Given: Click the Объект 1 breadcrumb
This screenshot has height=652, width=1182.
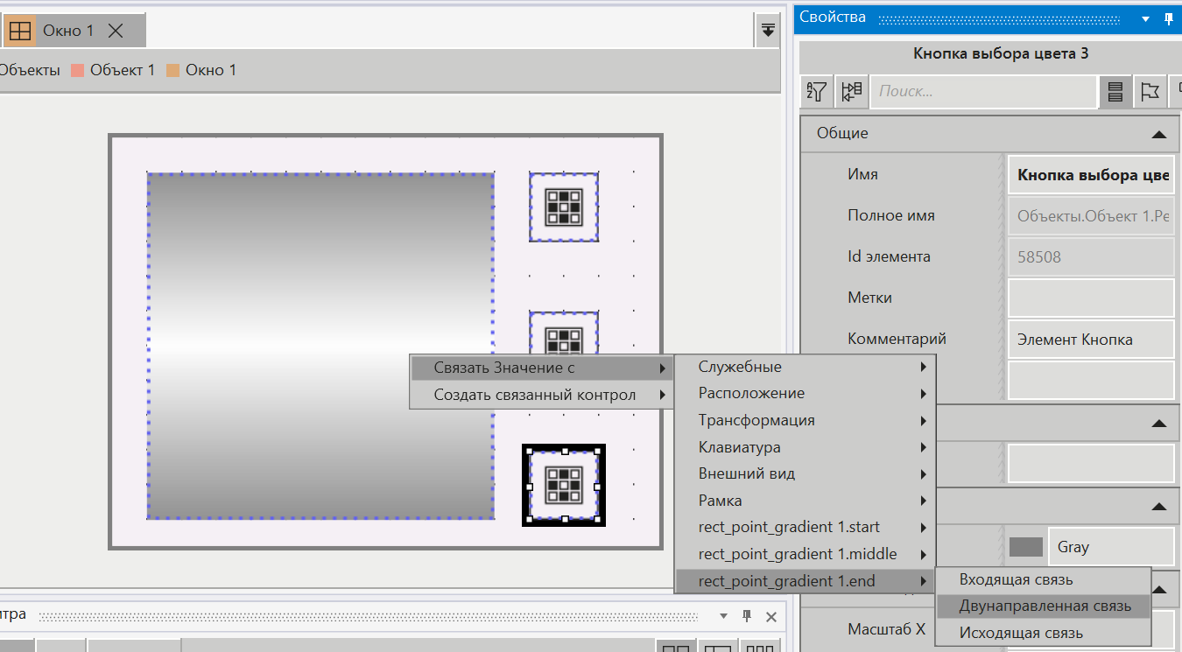Looking at the screenshot, I should pyautogui.click(x=122, y=70).
